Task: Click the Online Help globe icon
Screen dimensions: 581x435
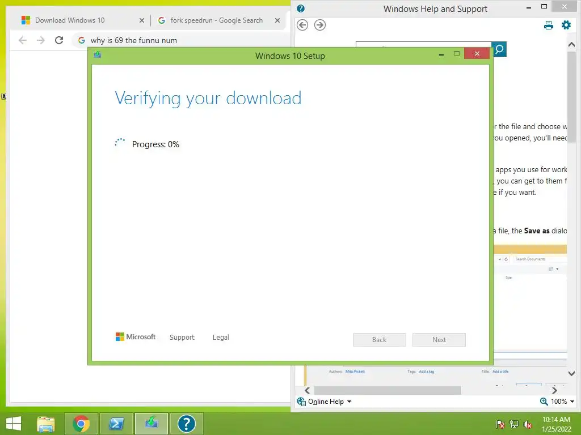Action: (x=301, y=402)
